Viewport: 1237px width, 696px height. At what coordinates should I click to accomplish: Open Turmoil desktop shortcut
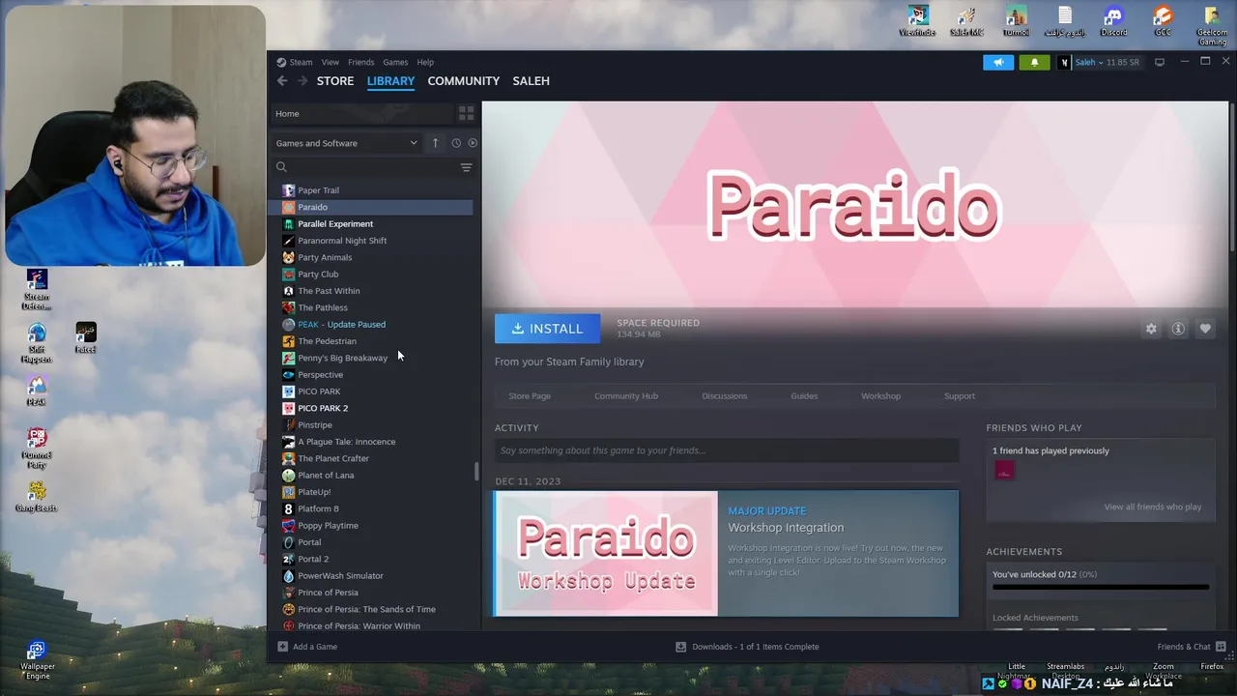(1016, 21)
